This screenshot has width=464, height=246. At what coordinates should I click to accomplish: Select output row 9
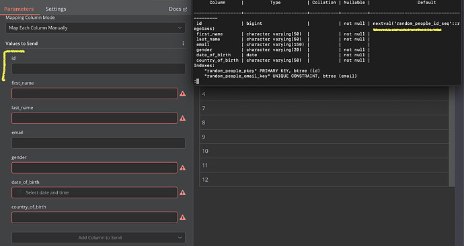(x=324, y=137)
